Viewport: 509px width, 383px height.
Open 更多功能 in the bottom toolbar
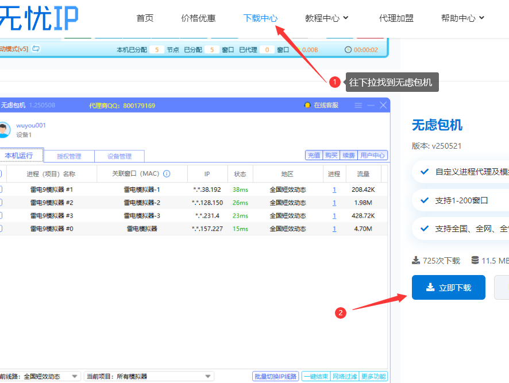(373, 376)
